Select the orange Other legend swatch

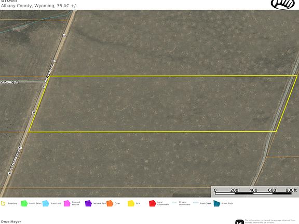[x=110, y=203]
